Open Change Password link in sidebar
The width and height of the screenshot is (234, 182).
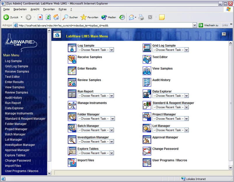pyautogui.click(x=18, y=160)
